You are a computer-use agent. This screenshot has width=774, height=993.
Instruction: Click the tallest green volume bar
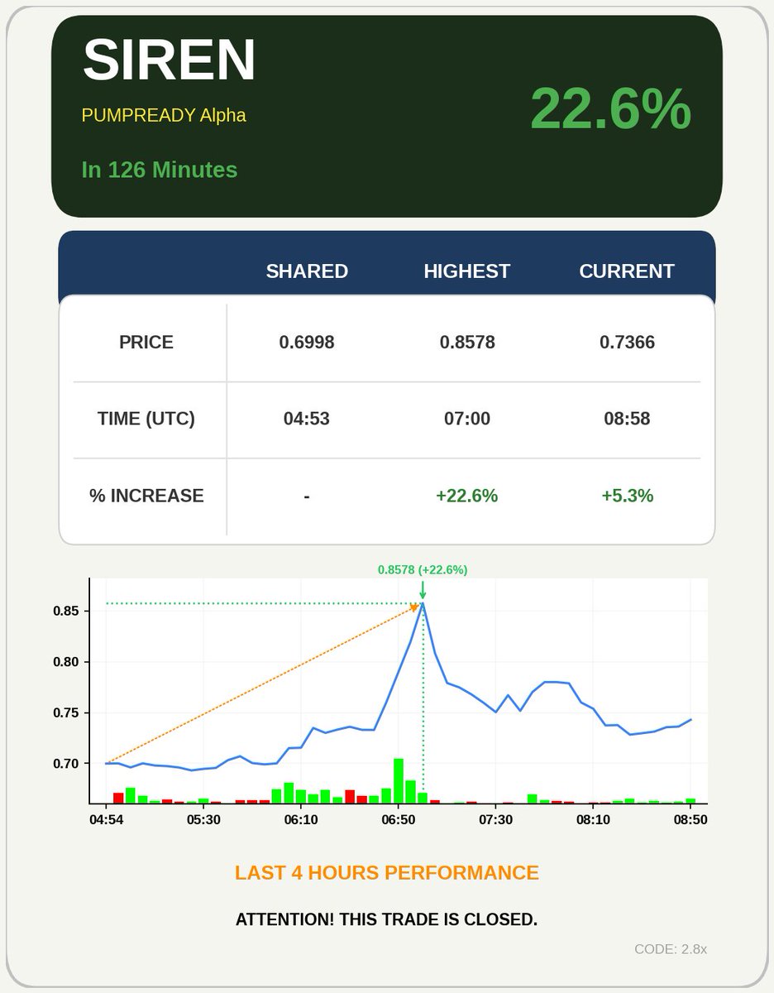pyautogui.click(x=399, y=780)
